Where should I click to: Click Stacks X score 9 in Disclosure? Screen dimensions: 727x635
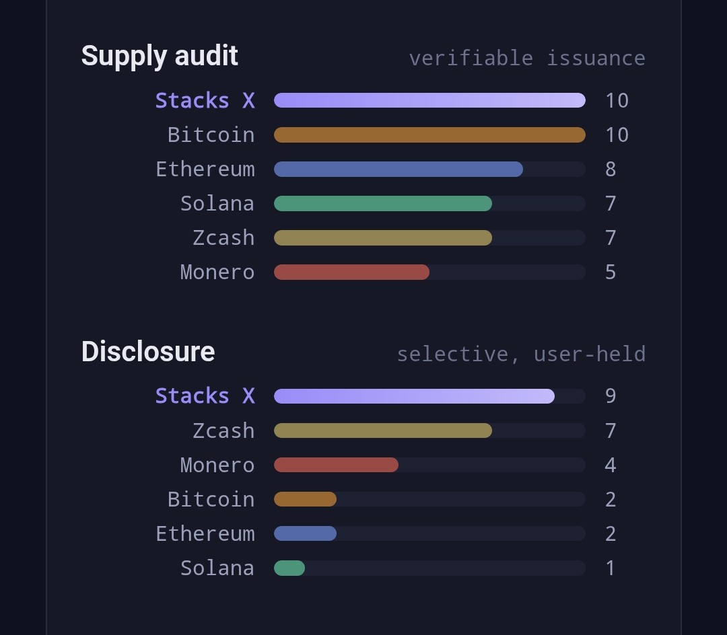pyautogui.click(x=611, y=396)
